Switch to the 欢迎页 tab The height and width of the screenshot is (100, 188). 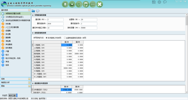[x=5, y=95]
